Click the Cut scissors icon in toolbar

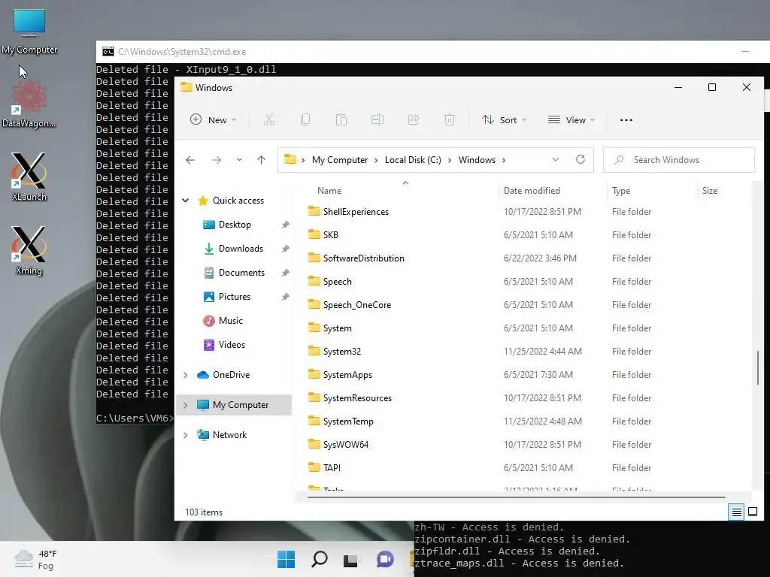[269, 119]
